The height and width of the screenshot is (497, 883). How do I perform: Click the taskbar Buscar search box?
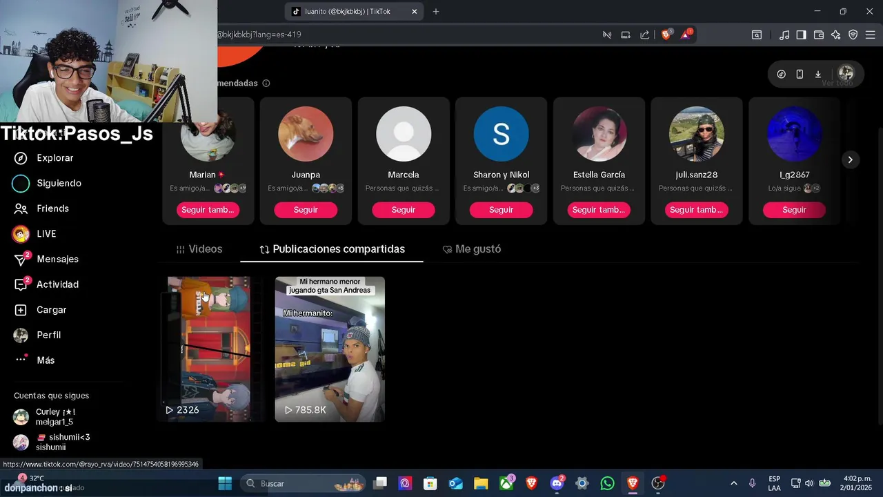[304, 483]
